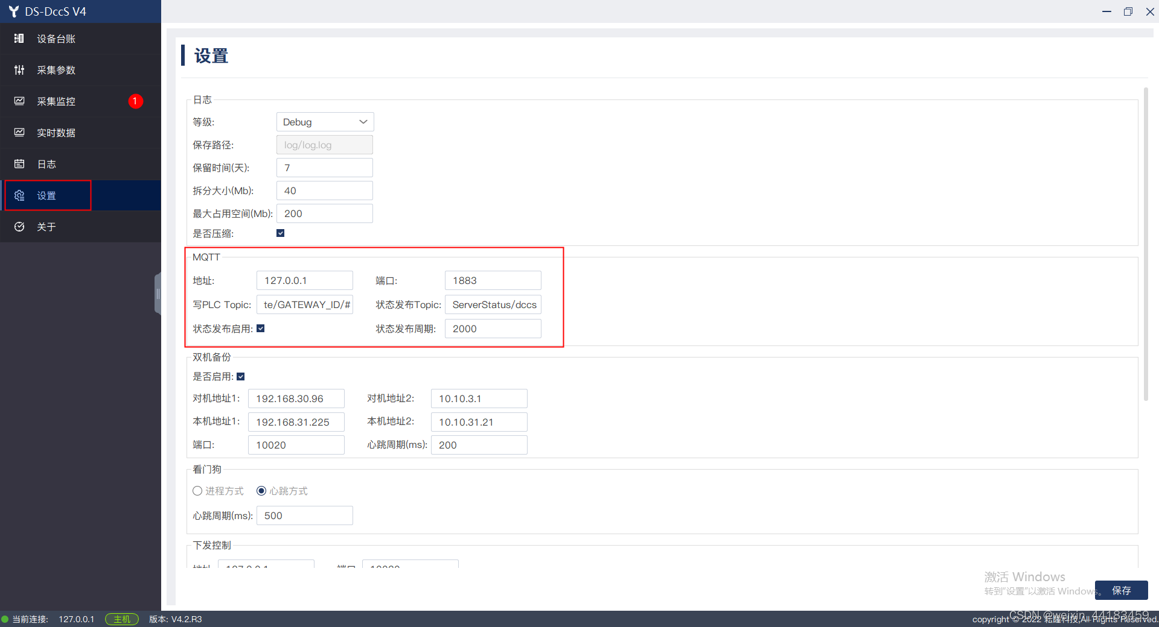Click the 双机备份 端口 10020 field
Viewport: 1159px width, 627px height.
(296, 445)
